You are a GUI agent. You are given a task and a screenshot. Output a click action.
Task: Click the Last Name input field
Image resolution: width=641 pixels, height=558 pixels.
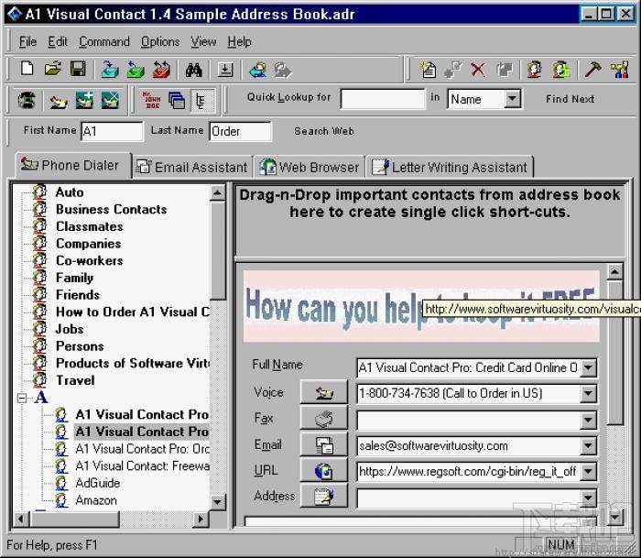coord(240,131)
